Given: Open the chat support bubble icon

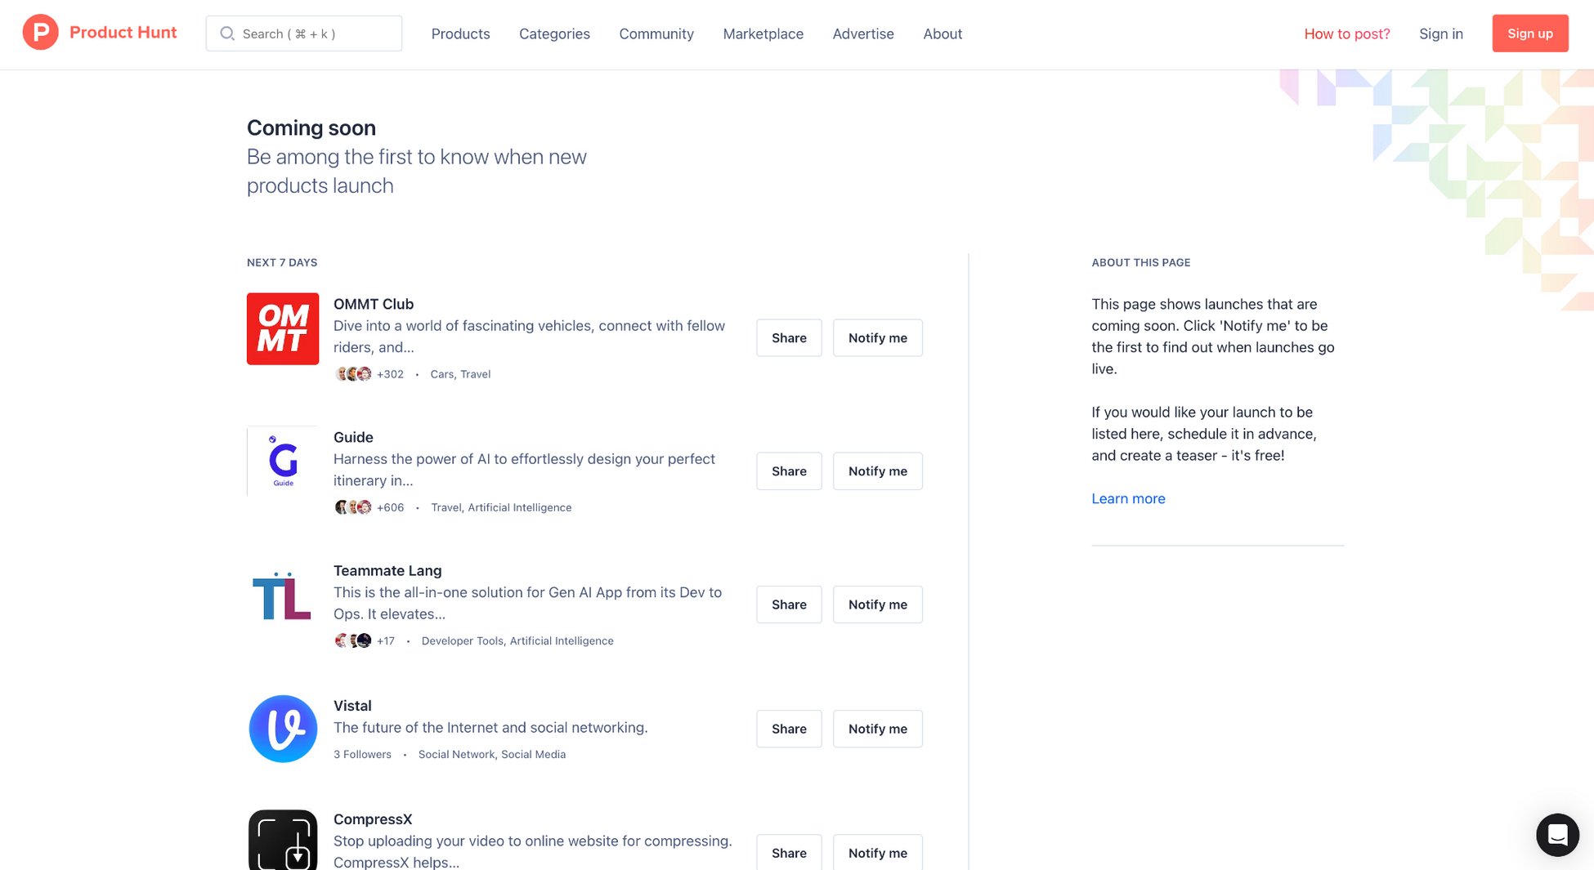Looking at the screenshot, I should click(x=1557, y=835).
